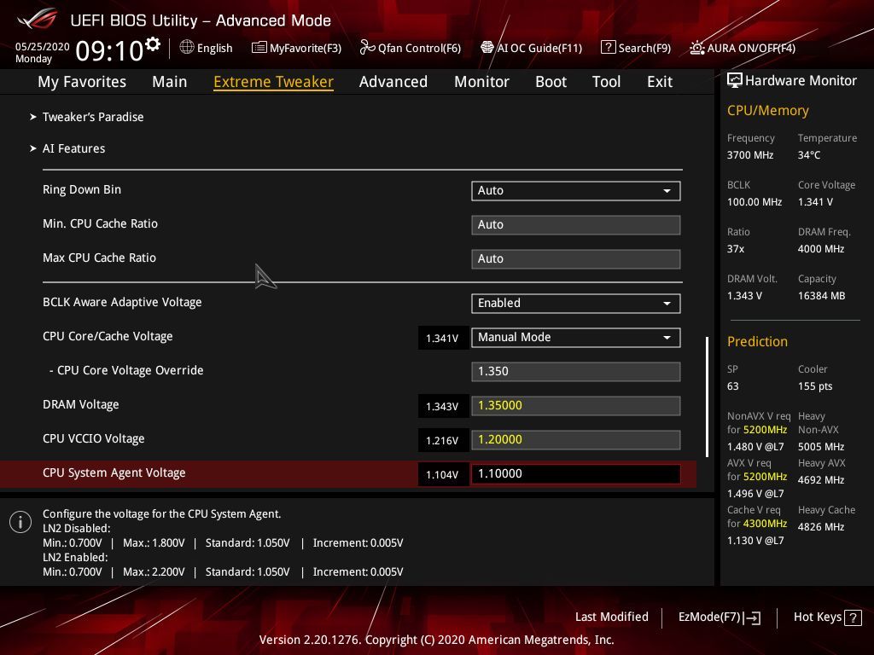Click System Agent 1.104V reading
The width and height of the screenshot is (874, 655).
(442, 474)
